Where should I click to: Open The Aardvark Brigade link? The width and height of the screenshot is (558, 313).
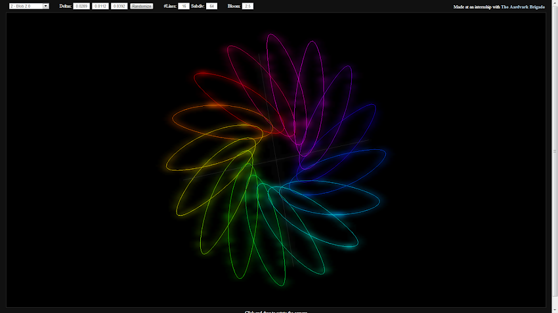(523, 7)
